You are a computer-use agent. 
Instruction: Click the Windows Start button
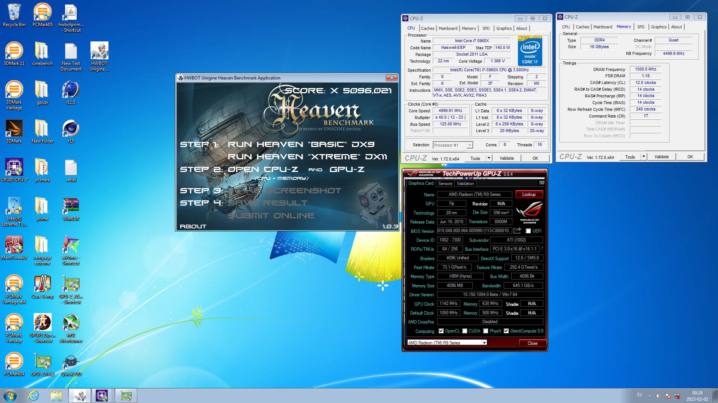pos(10,396)
